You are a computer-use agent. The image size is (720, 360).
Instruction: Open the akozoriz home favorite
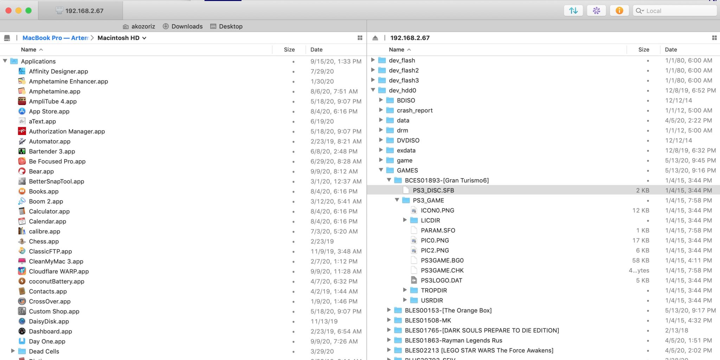click(139, 26)
